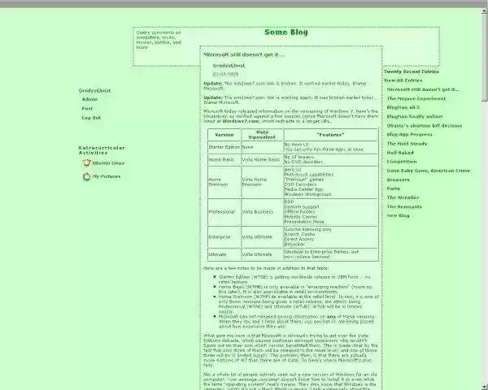Open the Ubuntu Linux text link

pyautogui.click(x=108, y=163)
